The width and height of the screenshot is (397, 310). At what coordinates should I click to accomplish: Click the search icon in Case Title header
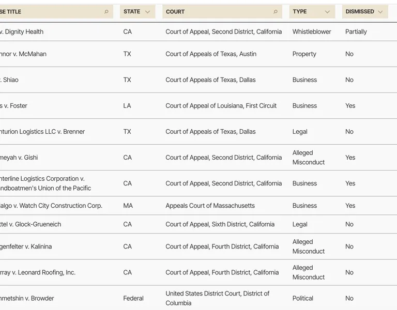tap(106, 12)
